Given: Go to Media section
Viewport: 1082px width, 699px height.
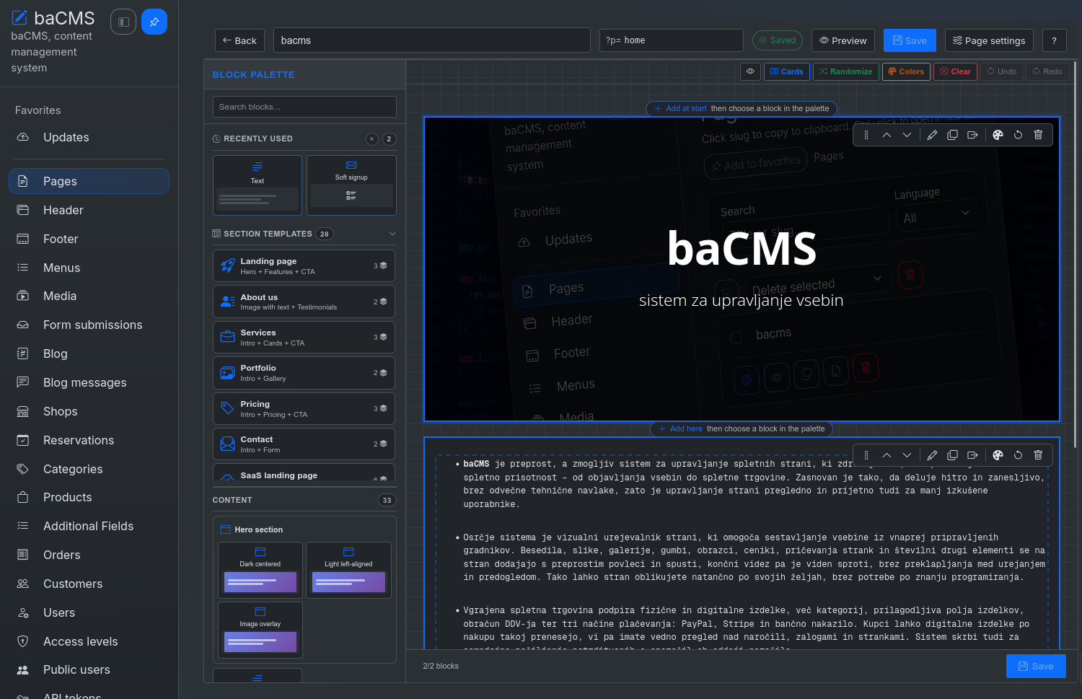Looking at the screenshot, I should 89,296.
